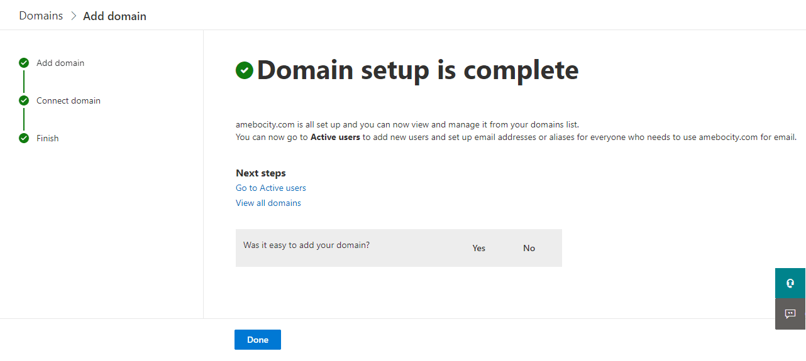Click the 'Was it easy to add your domain?' text
The height and width of the screenshot is (361, 806).
coord(306,245)
